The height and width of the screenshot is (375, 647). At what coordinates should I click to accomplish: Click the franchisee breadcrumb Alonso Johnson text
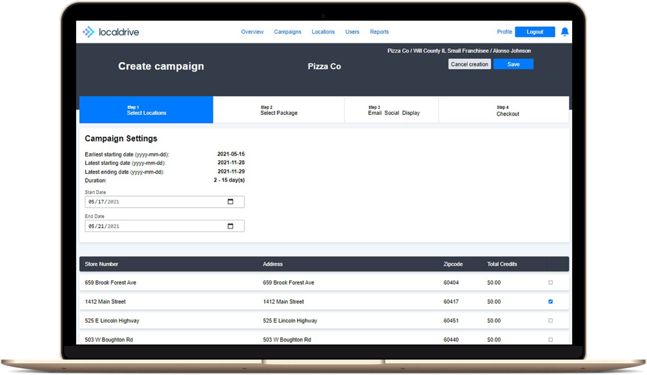pos(512,51)
